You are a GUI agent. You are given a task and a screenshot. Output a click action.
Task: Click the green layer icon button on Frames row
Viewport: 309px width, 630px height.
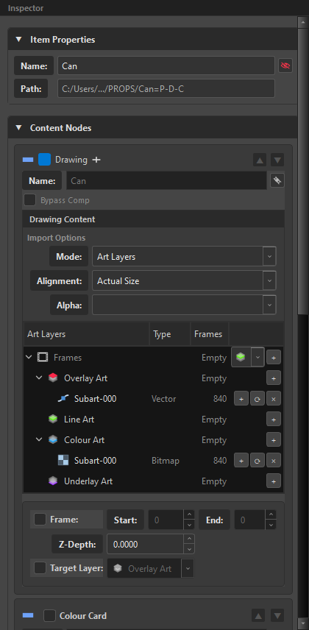pos(241,357)
